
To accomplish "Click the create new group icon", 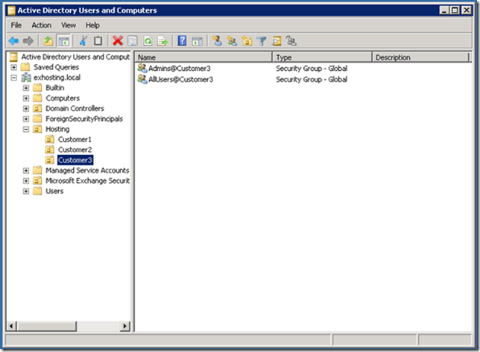I will [231, 41].
